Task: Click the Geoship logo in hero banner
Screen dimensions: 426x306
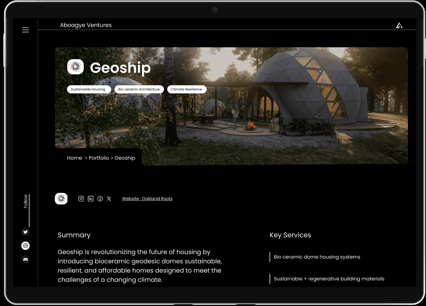Action: (x=76, y=67)
